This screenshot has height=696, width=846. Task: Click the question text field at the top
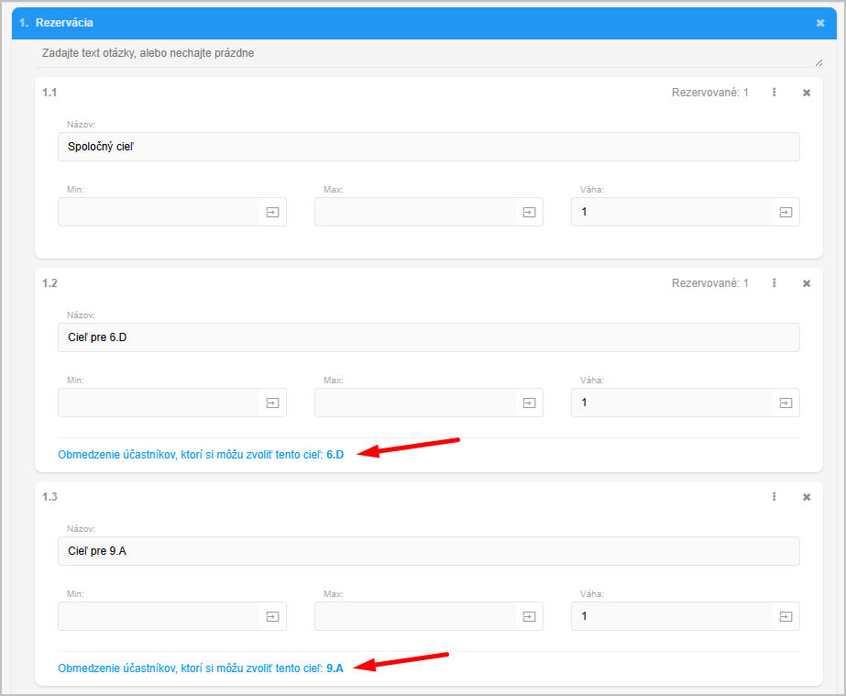(428, 54)
